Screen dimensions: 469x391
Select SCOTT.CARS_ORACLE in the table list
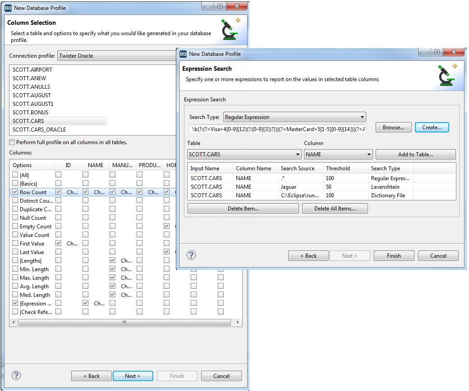point(39,130)
